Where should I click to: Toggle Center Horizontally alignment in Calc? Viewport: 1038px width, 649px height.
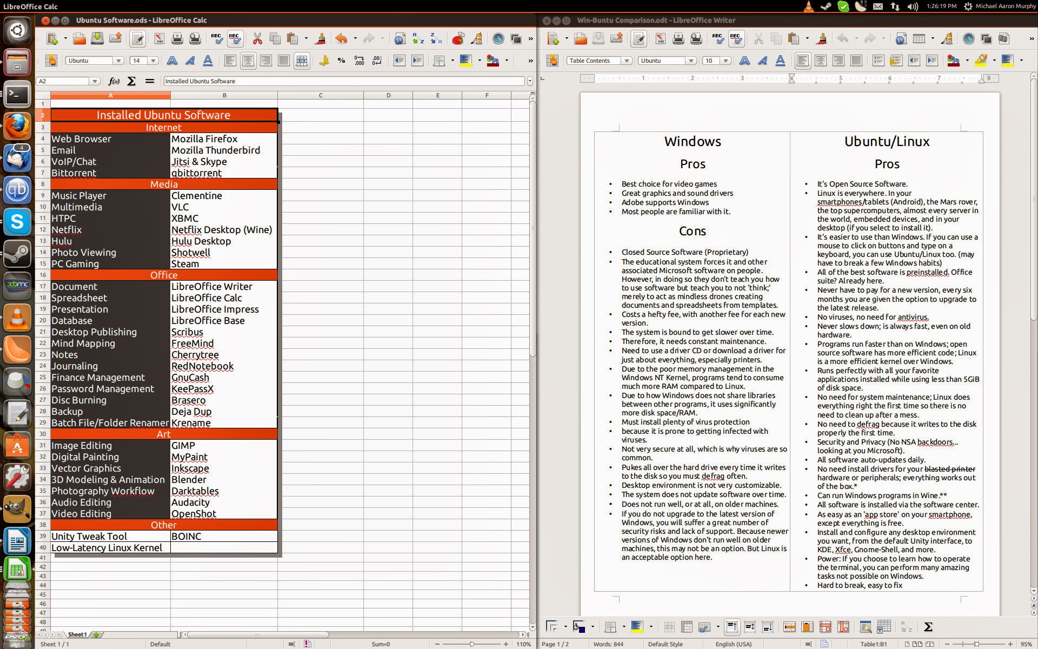[x=248, y=61]
